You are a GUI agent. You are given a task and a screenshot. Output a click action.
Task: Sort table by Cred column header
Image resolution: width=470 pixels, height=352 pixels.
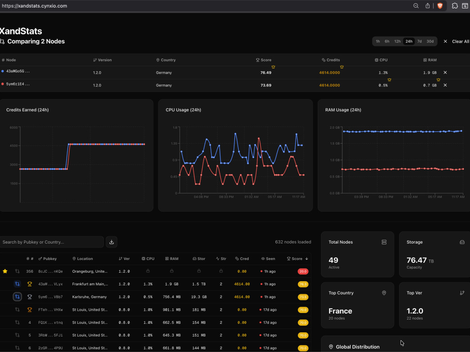(x=242, y=259)
